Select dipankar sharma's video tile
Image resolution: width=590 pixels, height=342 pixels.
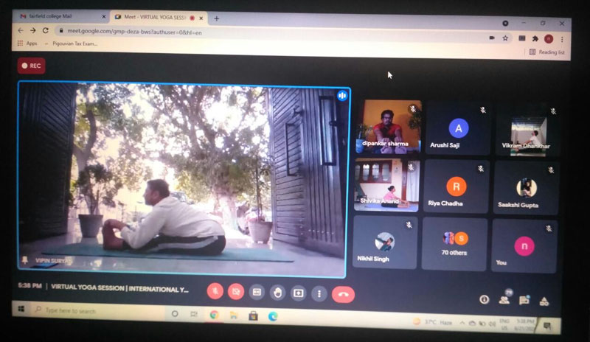(x=387, y=127)
